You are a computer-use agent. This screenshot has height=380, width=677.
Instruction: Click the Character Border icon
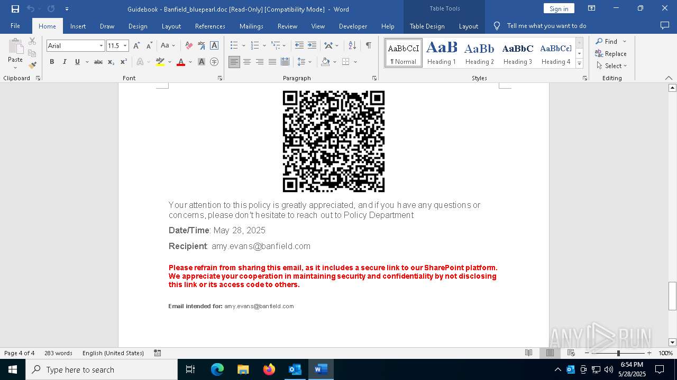tap(214, 45)
